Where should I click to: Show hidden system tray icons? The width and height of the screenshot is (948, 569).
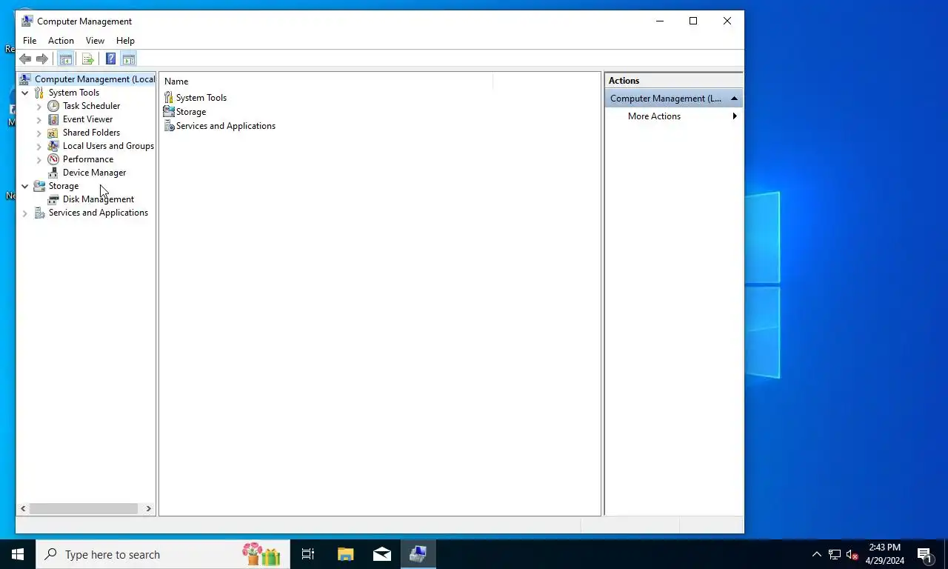817,554
